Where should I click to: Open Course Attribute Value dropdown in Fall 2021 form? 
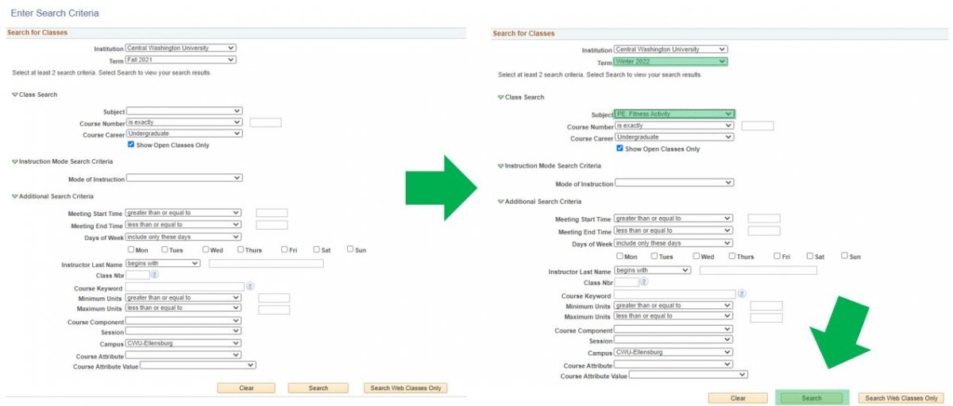coord(198,365)
